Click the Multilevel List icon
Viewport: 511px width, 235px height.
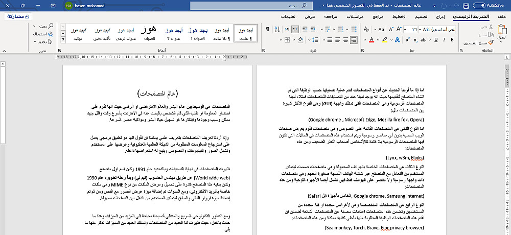click(x=328, y=29)
